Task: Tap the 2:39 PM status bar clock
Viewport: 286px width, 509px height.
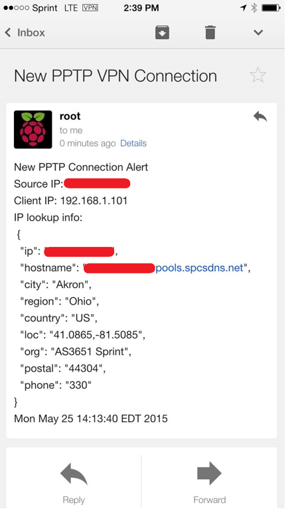Action: tap(141, 8)
